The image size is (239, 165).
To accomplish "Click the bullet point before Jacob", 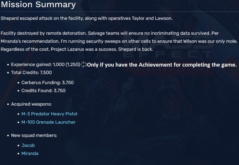I will 18,146.
